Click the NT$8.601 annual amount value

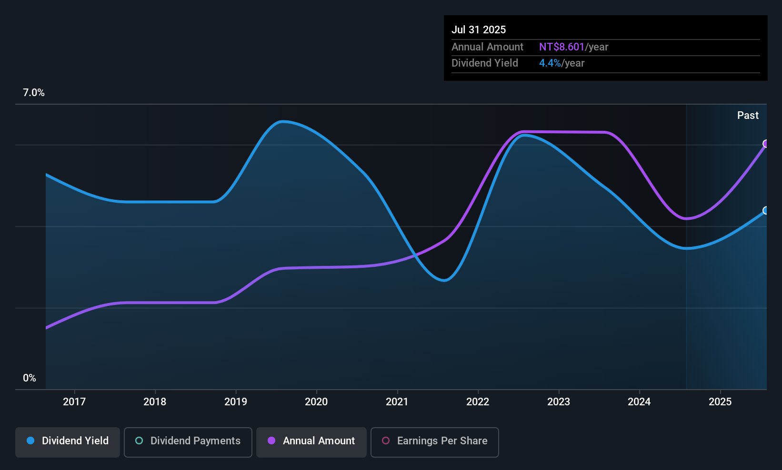[x=561, y=47]
